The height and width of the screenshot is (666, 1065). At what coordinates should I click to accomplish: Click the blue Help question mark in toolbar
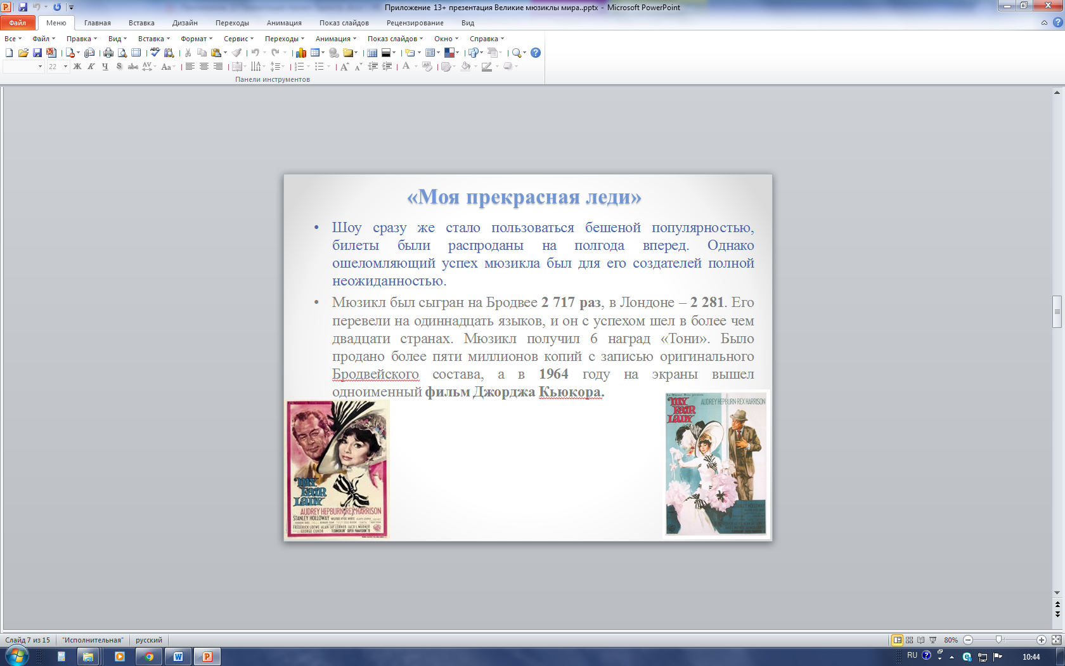click(536, 53)
